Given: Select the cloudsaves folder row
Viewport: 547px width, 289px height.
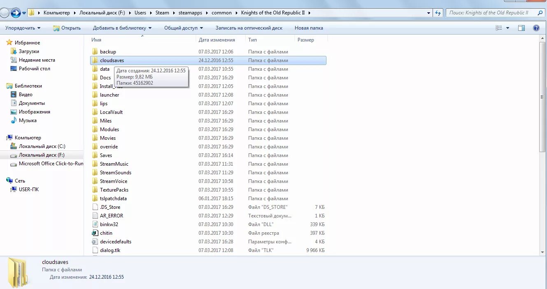Looking at the screenshot, I should point(208,60).
